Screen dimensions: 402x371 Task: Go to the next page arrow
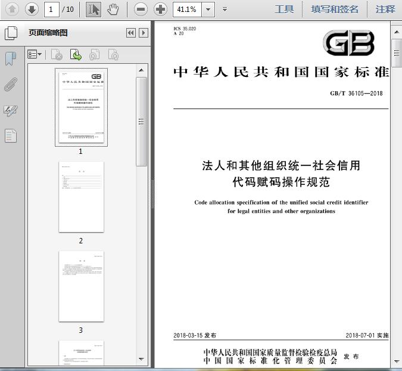pyautogui.click(x=32, y=10)
